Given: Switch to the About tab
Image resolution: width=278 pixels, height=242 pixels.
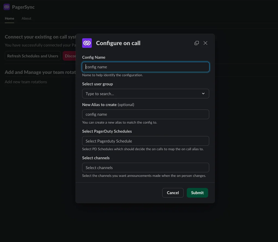Looking at the screenshot, I should (x=26, y=18).
